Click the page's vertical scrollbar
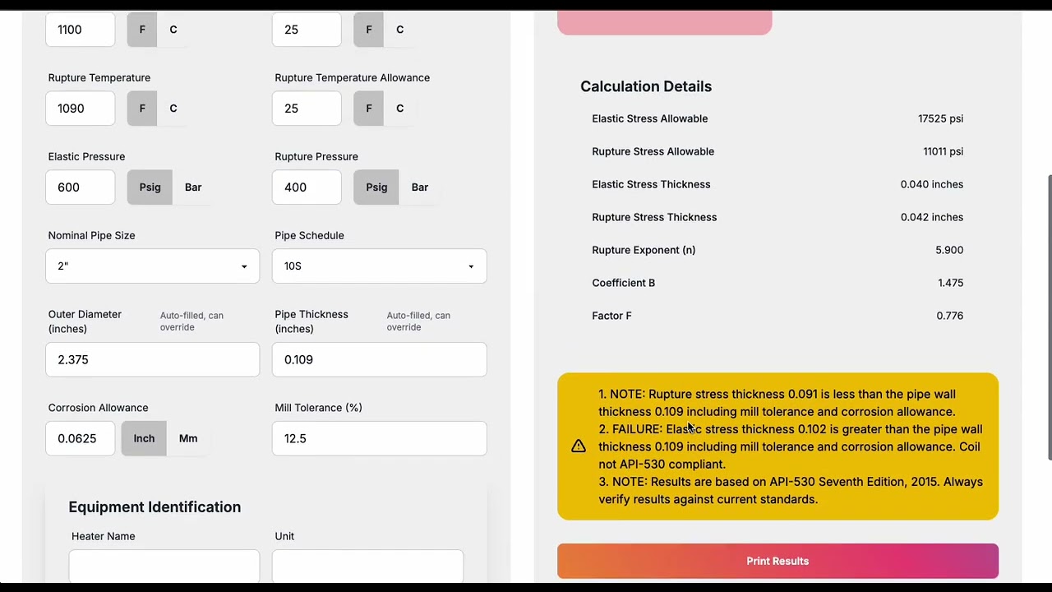 point(1048,317)
